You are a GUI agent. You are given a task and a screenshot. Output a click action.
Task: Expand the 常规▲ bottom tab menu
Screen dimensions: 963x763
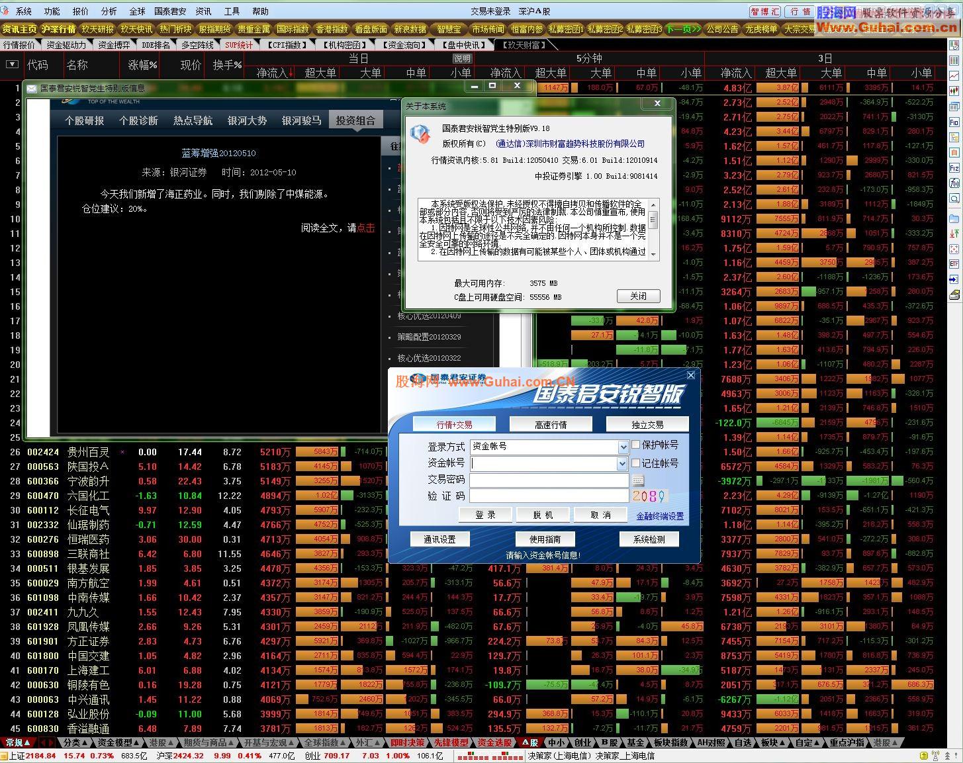tap(17, 742)
